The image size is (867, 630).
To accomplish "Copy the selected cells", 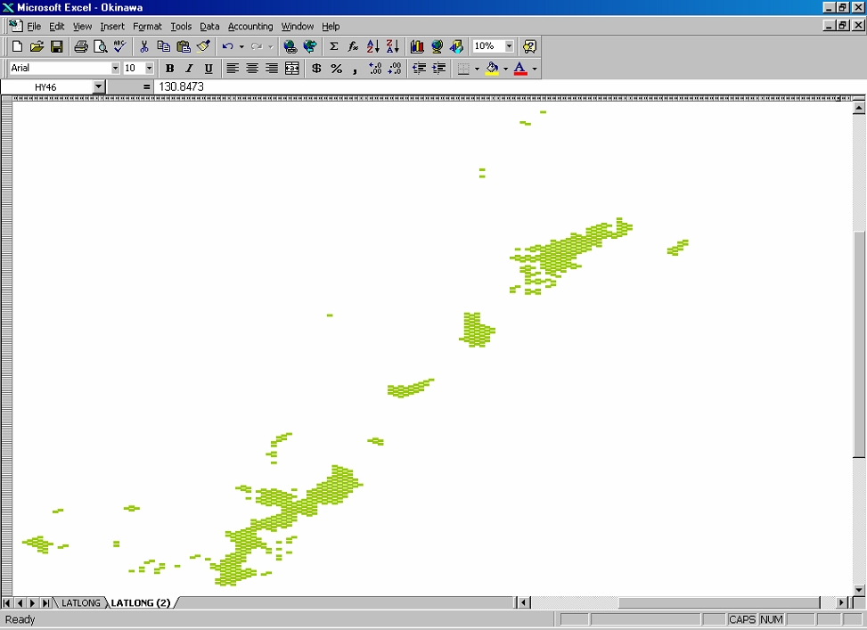I will 164,46.
